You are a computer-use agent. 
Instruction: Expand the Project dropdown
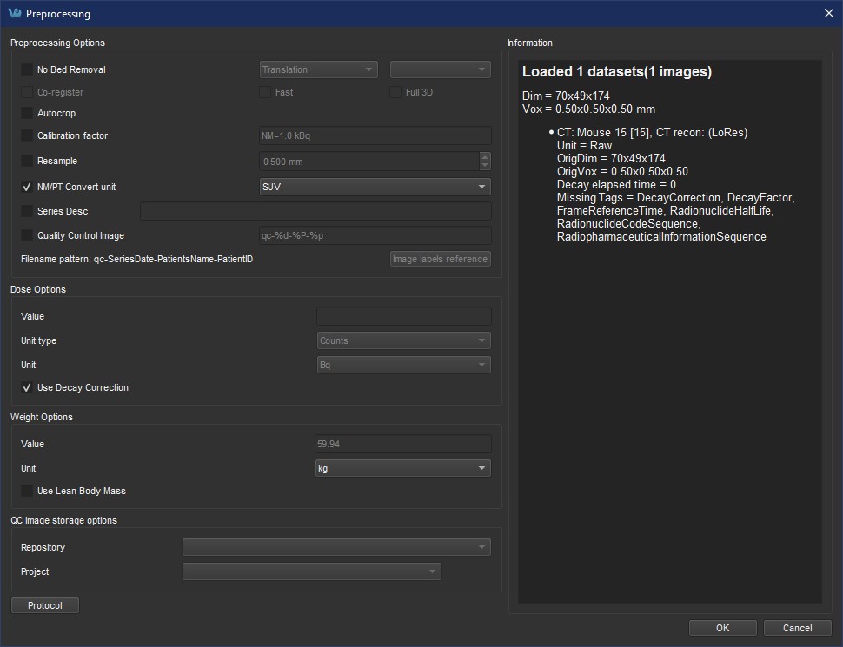point(311,571)
